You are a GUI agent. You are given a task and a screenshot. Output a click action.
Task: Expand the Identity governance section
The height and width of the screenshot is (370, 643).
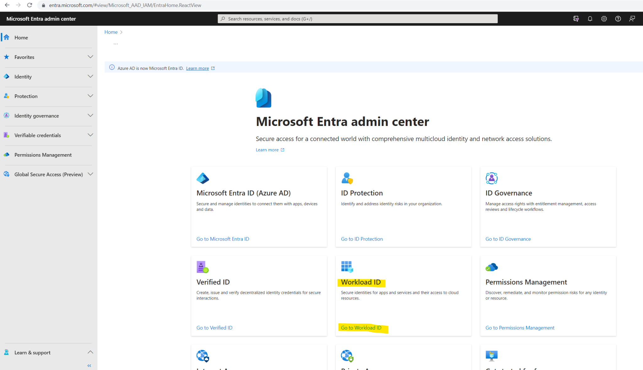pyautogui.click(x=90, y=115)
